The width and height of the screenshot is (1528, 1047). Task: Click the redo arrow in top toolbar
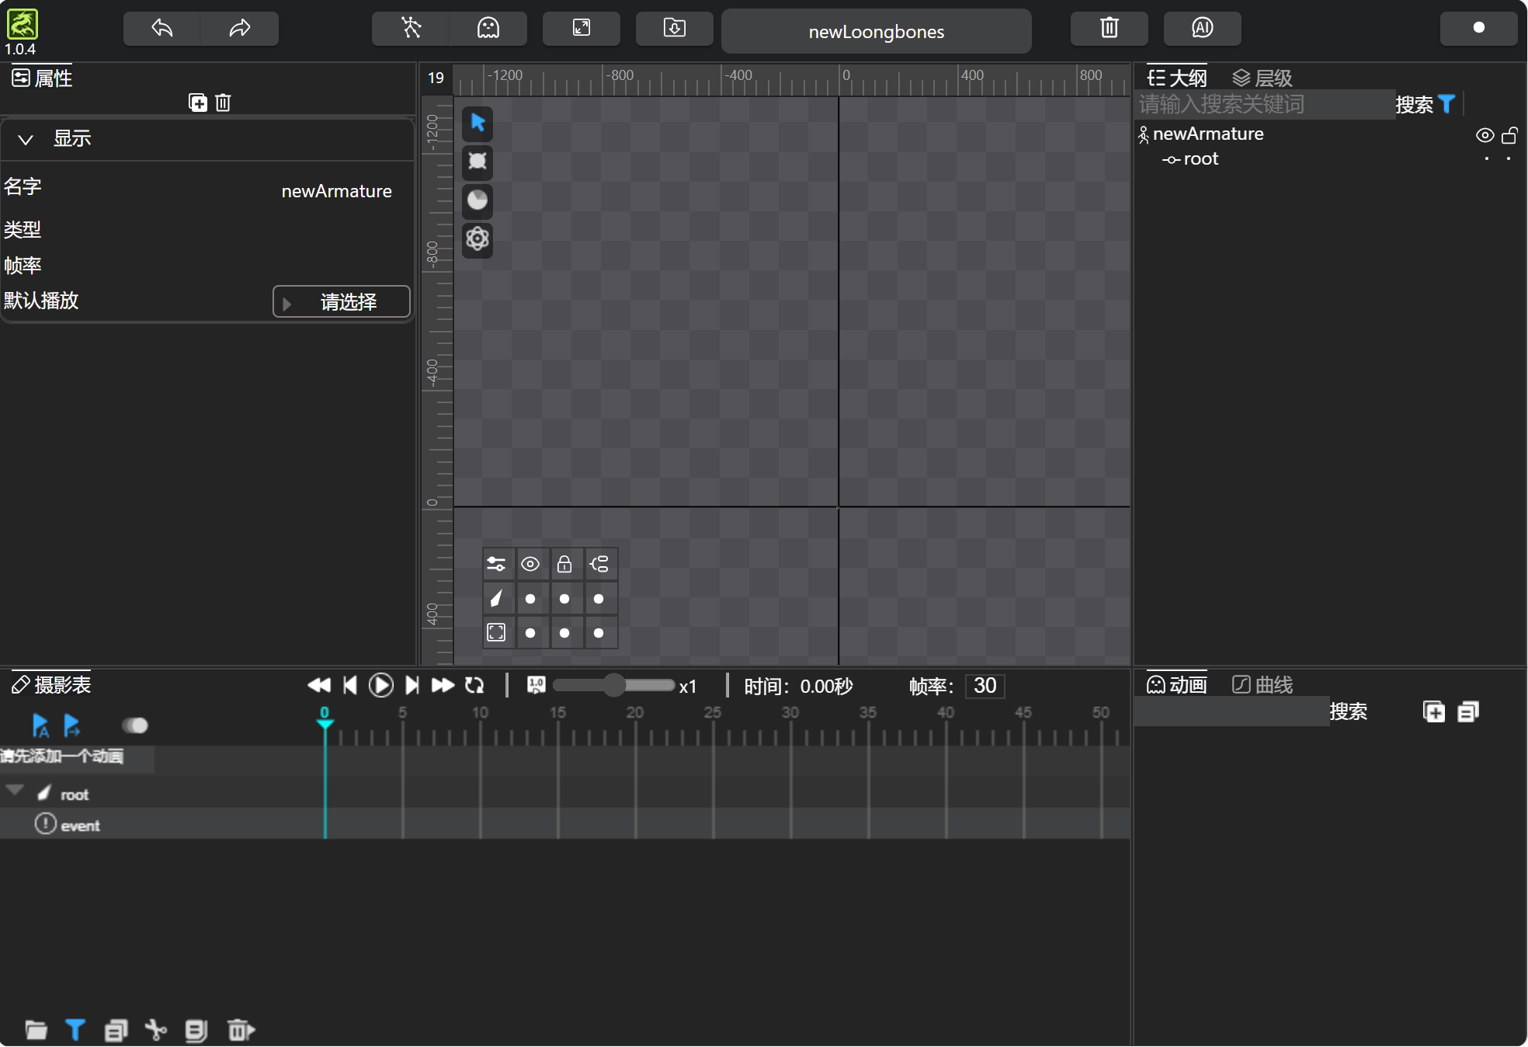point(239,29)
